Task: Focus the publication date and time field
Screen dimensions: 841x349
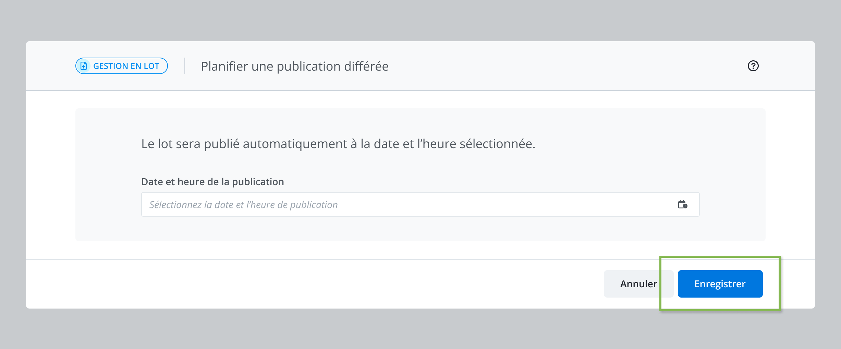Action: (420, 204)
